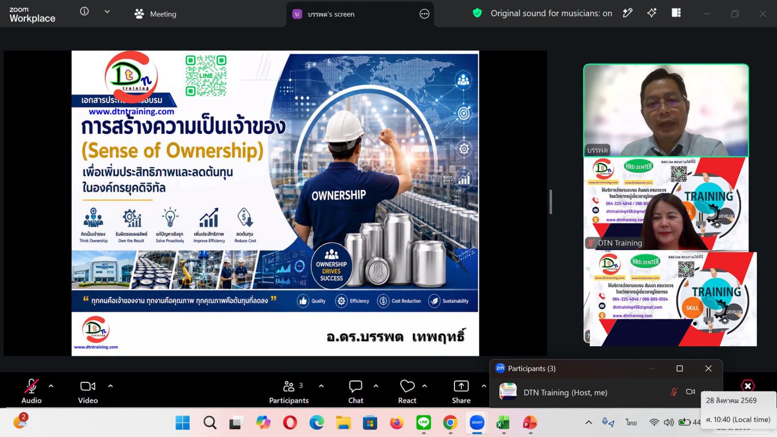The height and width of the screenshot is (437, 777).
Task: Expand the dropdown chevron next to info icon
Action: pos(107,12)
